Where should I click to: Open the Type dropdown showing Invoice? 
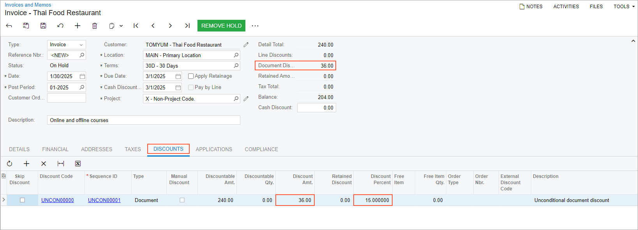click(66, 45)
